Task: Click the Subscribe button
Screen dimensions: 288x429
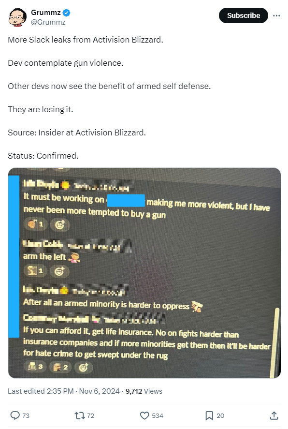Action: tap(243, 15)
